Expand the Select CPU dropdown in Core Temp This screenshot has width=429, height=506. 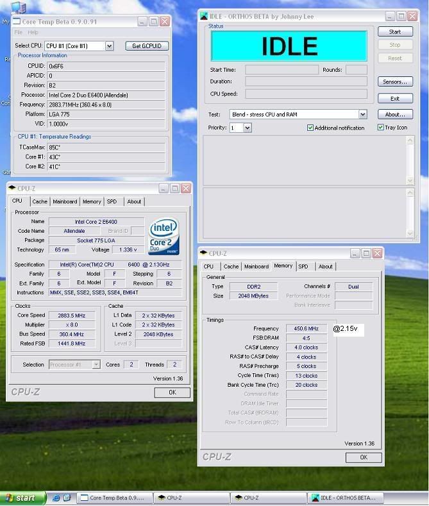(110, 46)
